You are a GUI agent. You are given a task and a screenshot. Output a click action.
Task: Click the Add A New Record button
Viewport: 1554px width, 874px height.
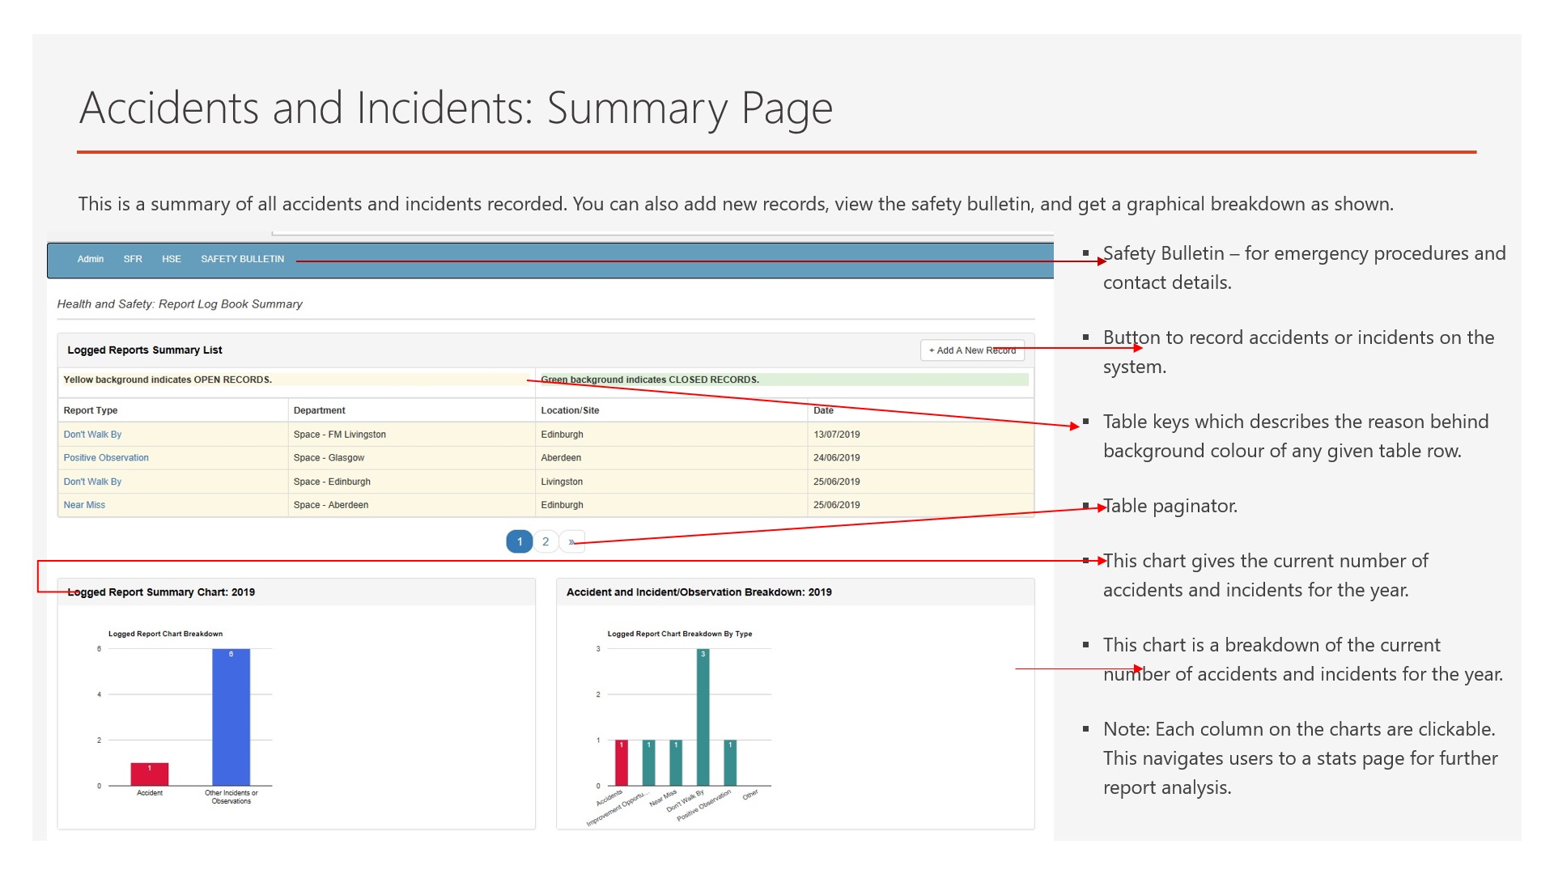click(971, 350)
